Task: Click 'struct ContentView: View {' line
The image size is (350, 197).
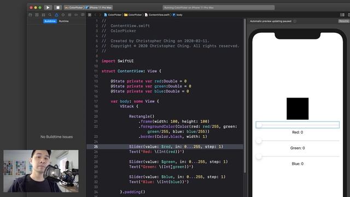Action: pyautogui.click(x=131, y=71)
